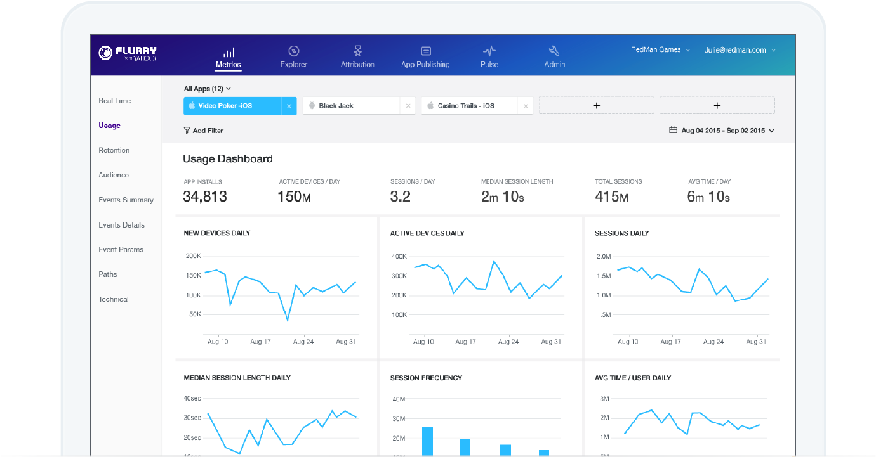This screenshot has width=876, height=464.
Task: Remove the Black Jack app chip
Action: (408, 106)
